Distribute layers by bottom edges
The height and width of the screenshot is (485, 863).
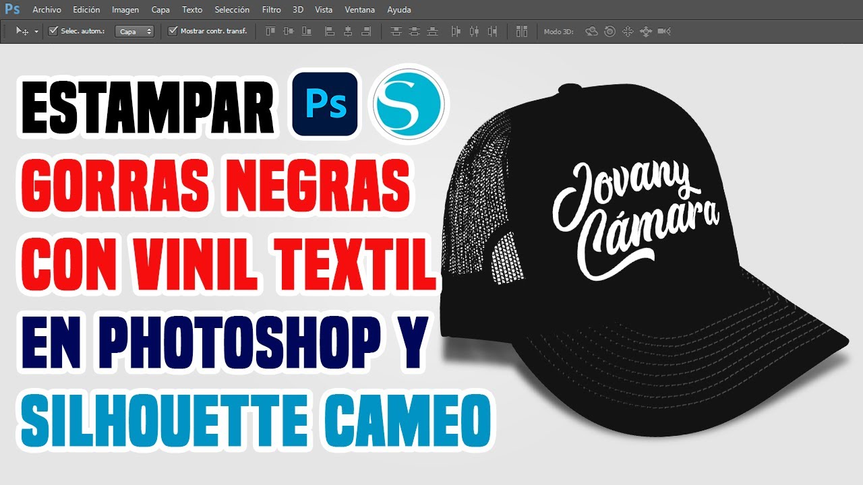[x=432, y=31]
